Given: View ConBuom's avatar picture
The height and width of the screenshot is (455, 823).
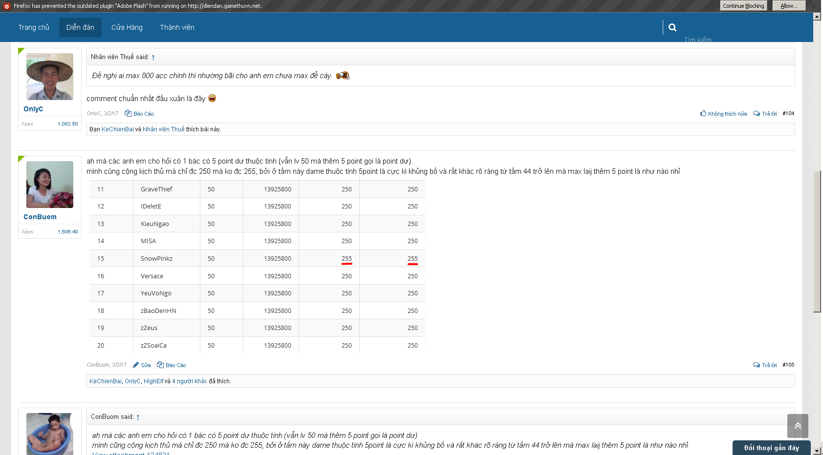Looking at the screenshot, I should (50, 185).
